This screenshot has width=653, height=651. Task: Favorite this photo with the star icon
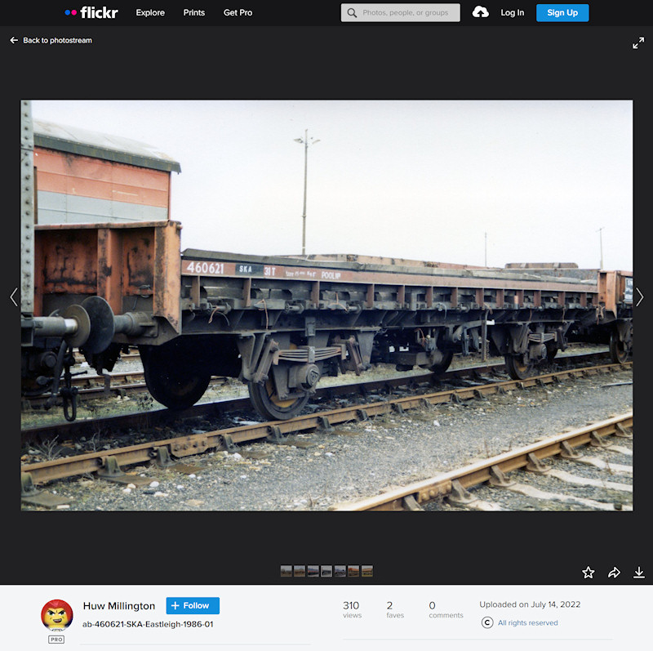click(589, 573)
